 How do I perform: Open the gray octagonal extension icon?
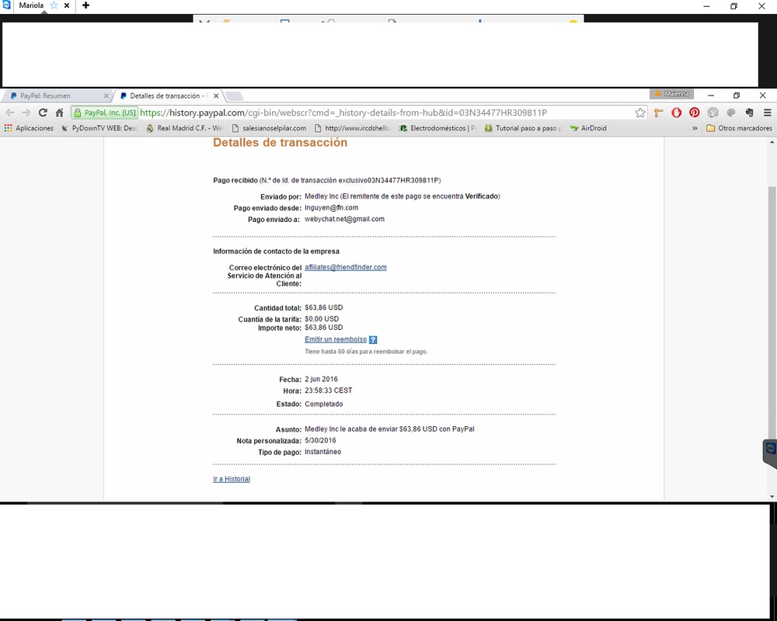pos(713,113)
